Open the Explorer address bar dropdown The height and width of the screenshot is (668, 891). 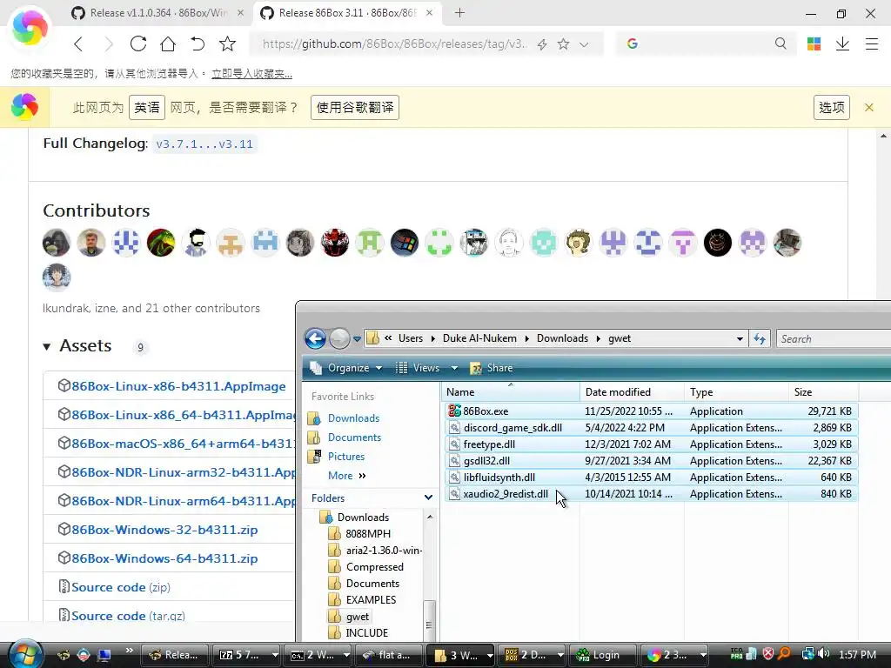click(x=740, y=339)
